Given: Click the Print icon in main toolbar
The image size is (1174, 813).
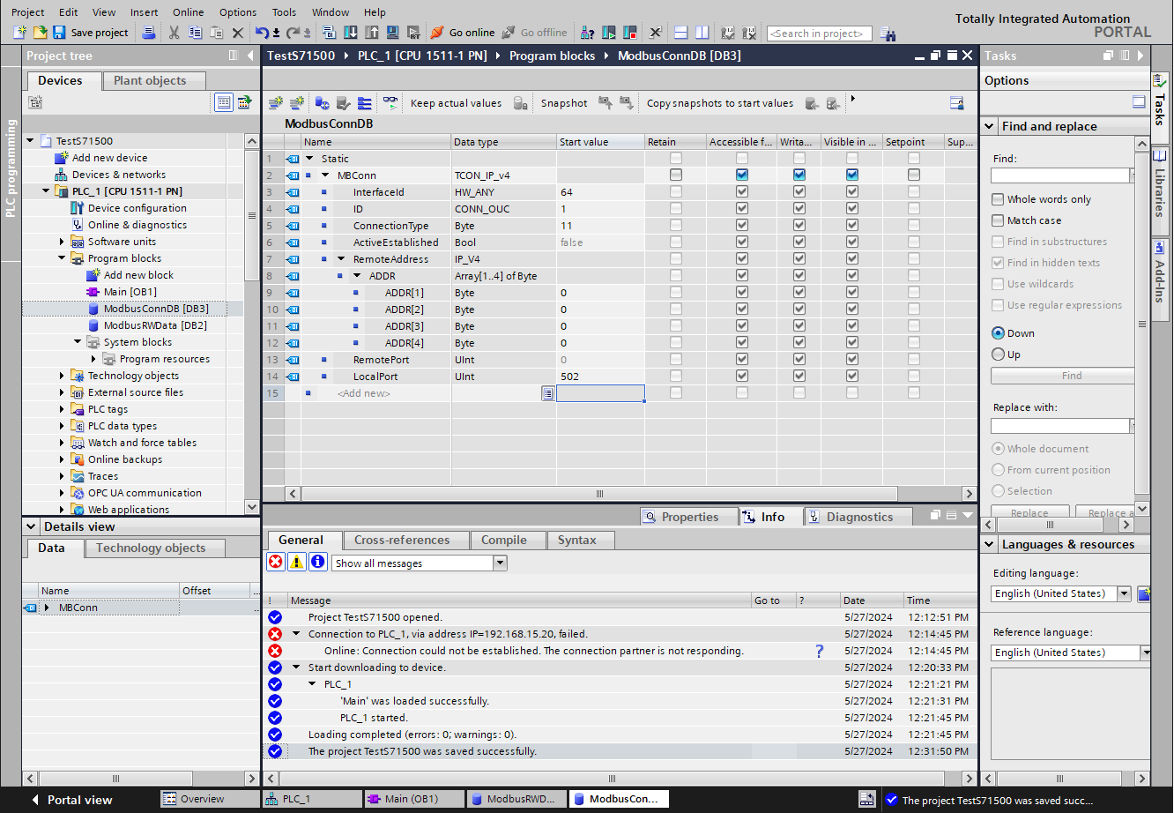Looking at the screenshot, I should [149, 33].
